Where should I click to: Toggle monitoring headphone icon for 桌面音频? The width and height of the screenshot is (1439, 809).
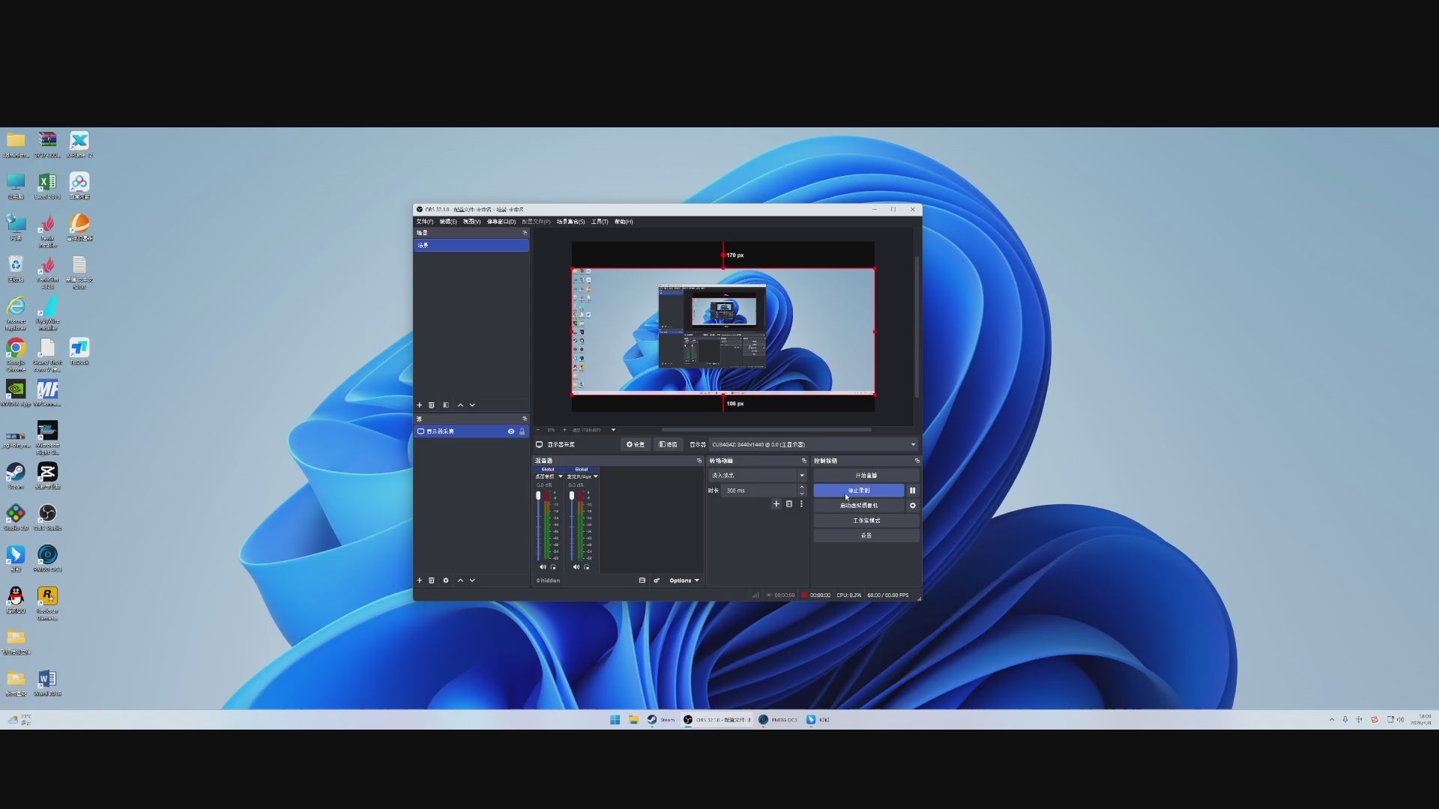click(553, 567)
